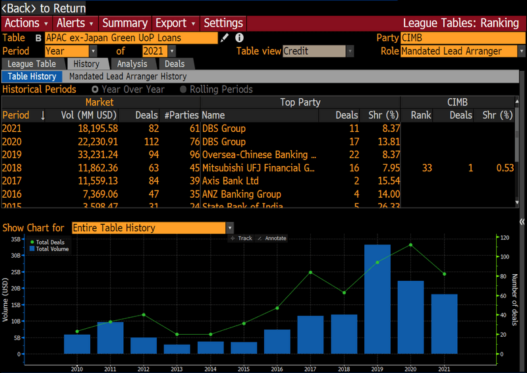Switch to the History tab
Image resolution: width=527 pixels, height=373 pixels.
pyautogui.click(x=87, y=64)
